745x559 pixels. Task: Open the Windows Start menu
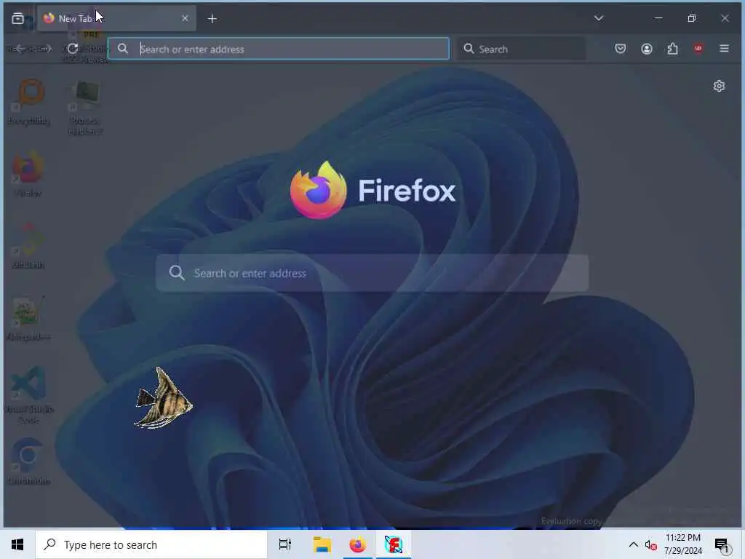tap(17, 544)
